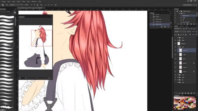Open the Image menu

click(x=3, y=2)
